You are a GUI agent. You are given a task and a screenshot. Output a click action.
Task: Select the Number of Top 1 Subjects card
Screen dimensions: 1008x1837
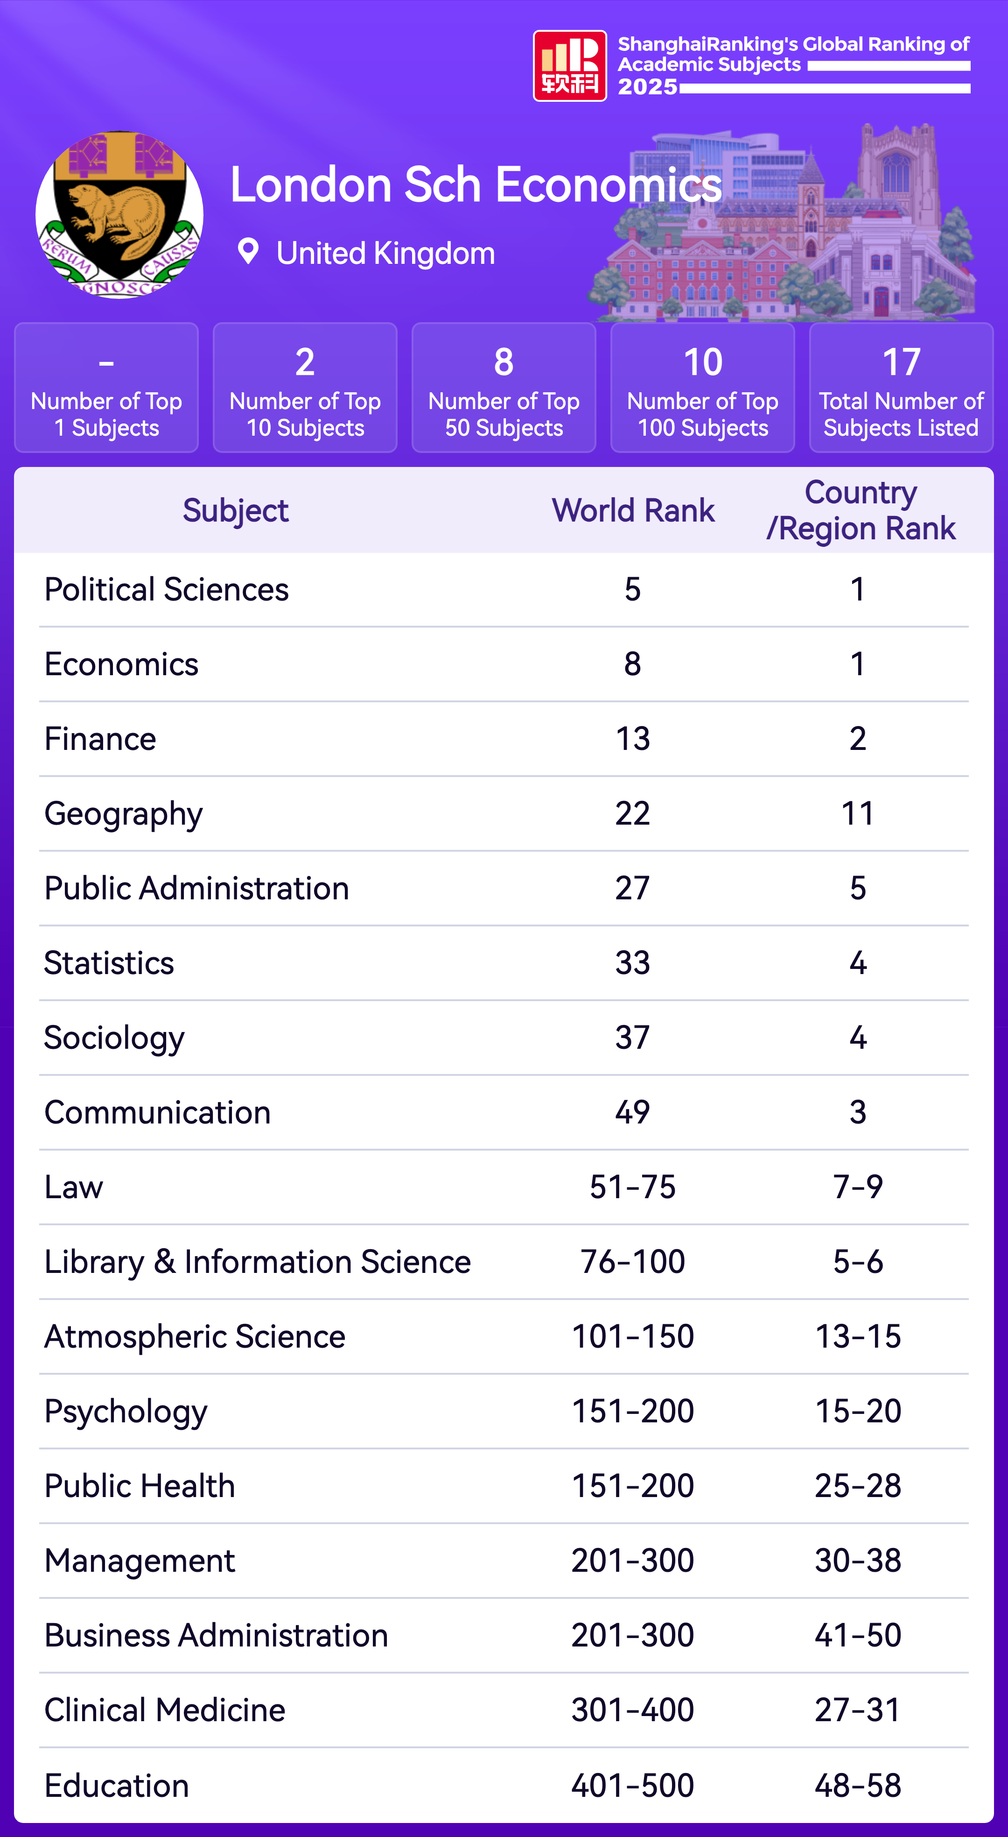pyautogui.click(x=106, y=388)
